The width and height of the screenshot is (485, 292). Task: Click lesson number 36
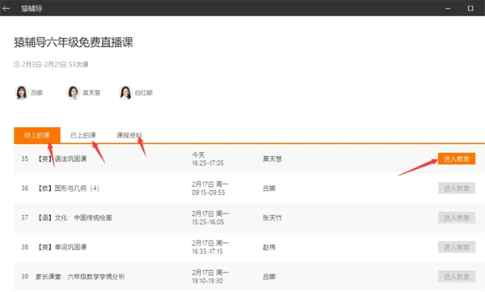pos(25,188)
